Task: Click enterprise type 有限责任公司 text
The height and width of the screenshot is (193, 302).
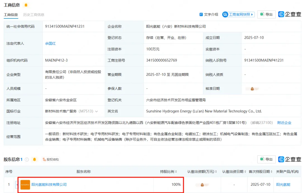Action: click(73, 74)
